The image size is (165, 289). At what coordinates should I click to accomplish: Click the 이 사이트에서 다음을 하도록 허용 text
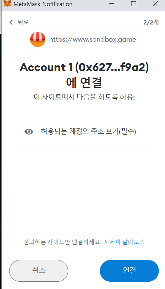[84, 97]
